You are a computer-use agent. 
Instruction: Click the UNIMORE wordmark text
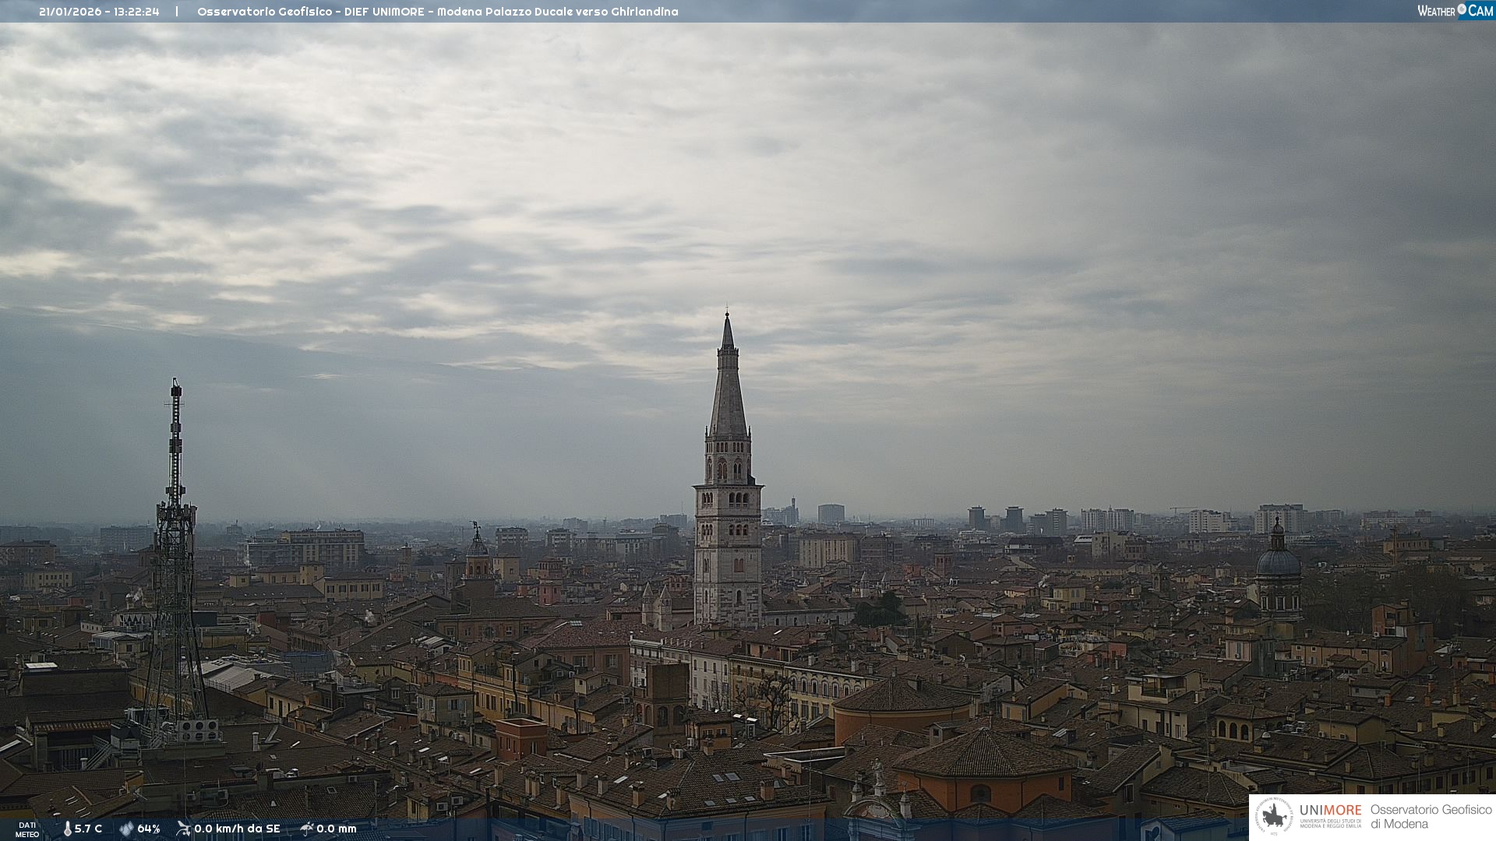point(1330,811)
